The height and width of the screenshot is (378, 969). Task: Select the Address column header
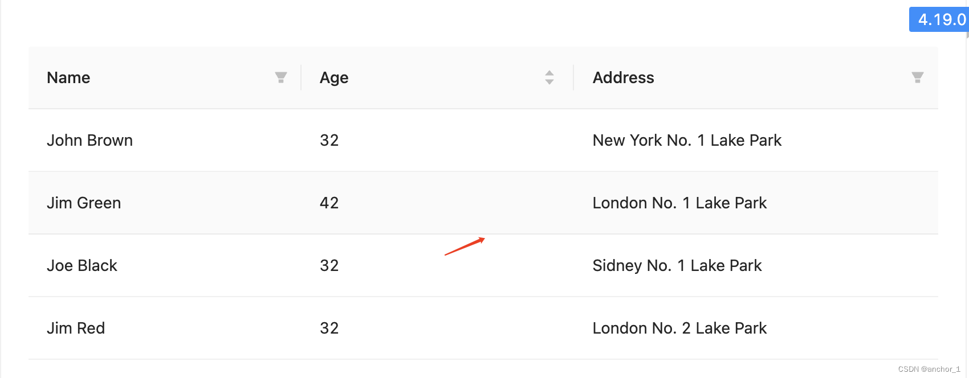(624, 77)
